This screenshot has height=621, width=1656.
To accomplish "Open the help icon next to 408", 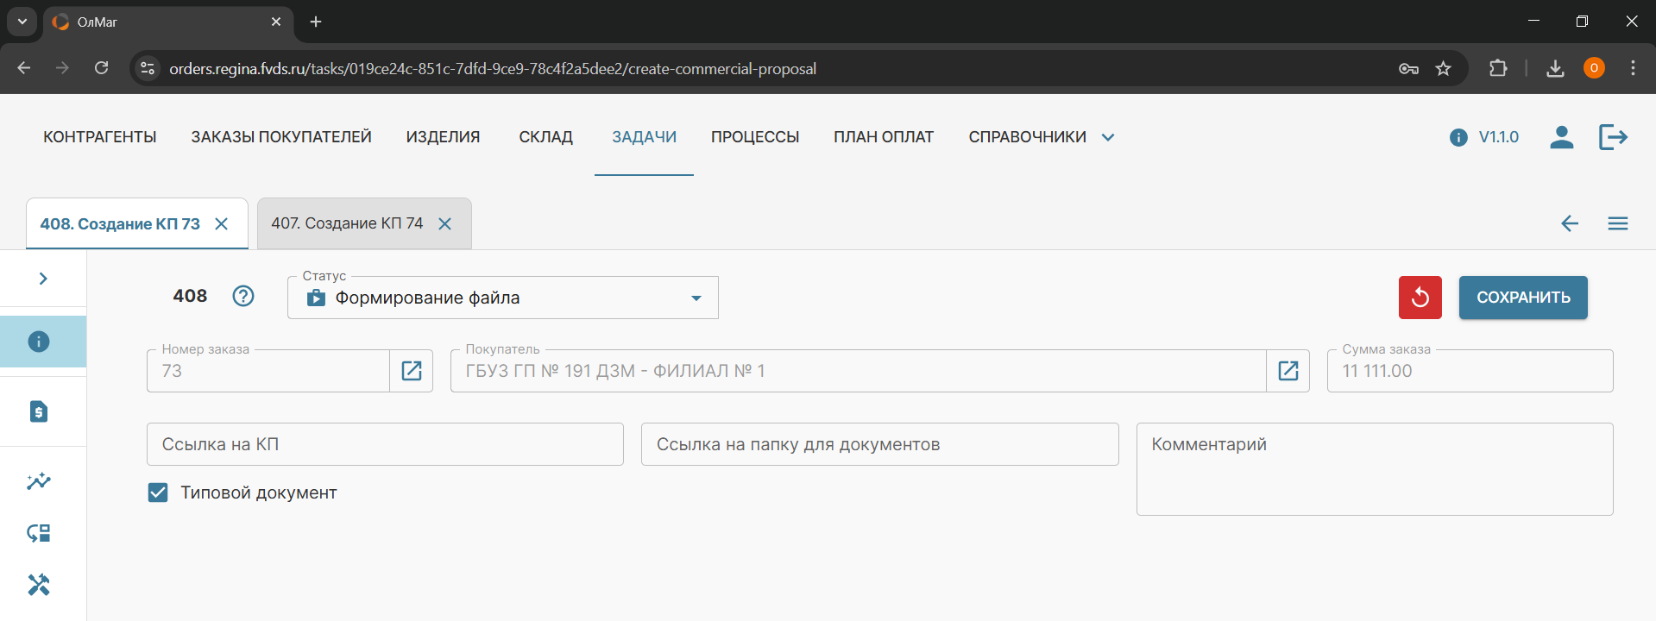I will 243,296.
